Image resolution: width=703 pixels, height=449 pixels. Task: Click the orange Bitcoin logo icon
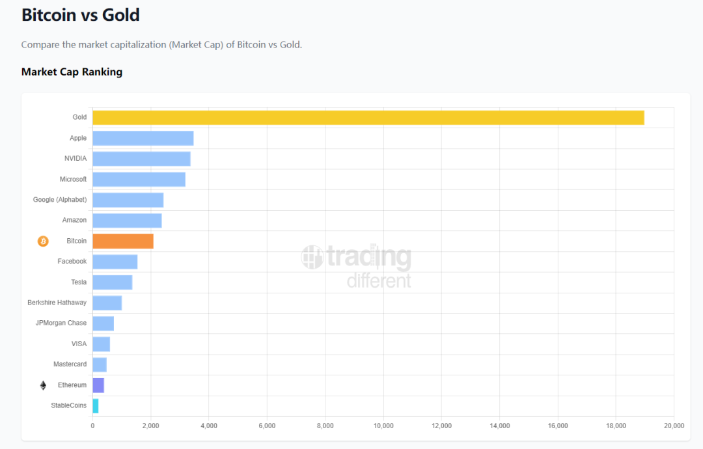click(43, 241)
